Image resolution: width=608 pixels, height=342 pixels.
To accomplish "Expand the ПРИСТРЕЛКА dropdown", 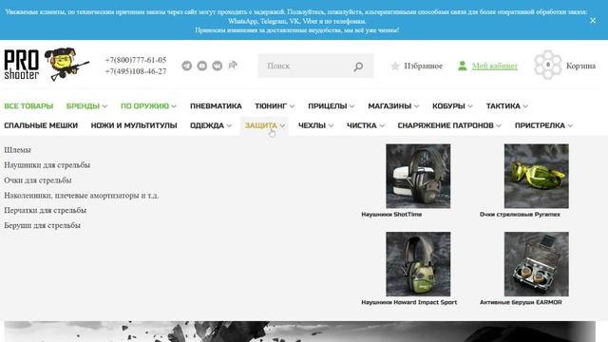I will (543, 125).
